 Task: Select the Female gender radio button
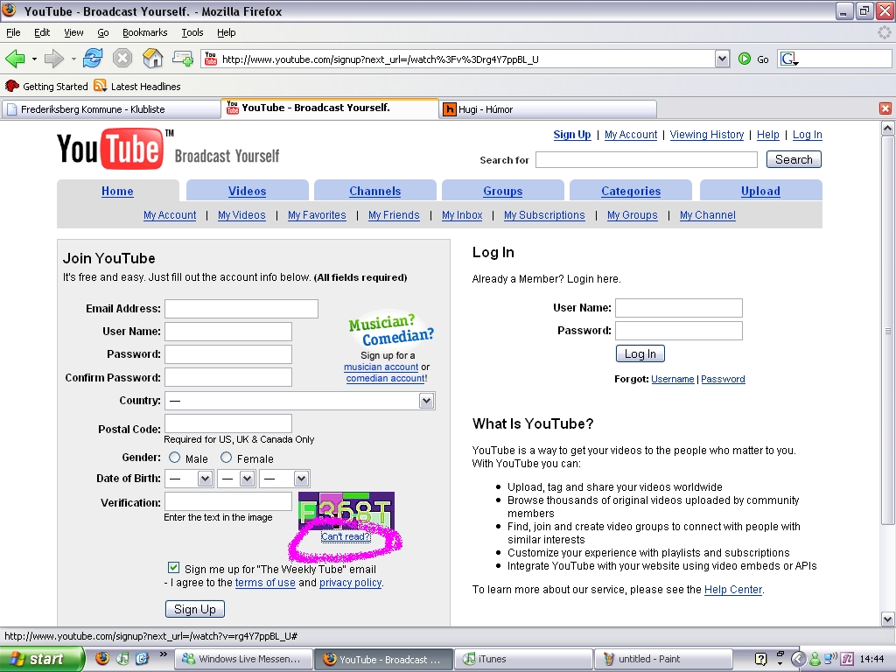(227, 457)
